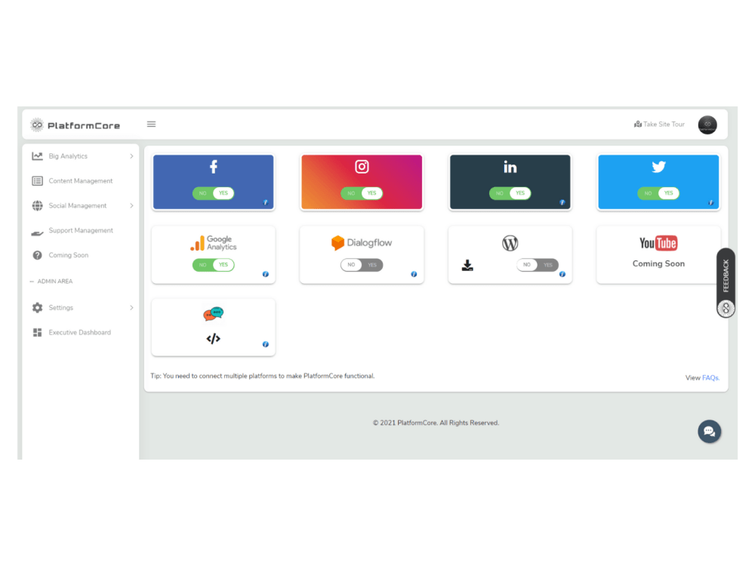Image resolution: width=755 pixels, height=566 pixels.
Task: Open info icon on WordPress card
Action: tap(562, 274)
